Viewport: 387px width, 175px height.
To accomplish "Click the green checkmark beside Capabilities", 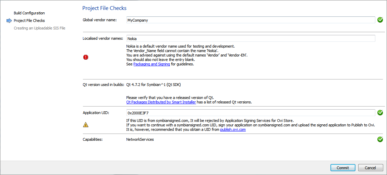I will (x=380, y=139).
